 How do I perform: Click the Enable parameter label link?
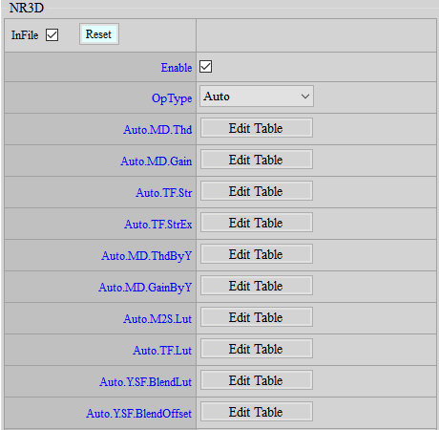tap(177, 68)
